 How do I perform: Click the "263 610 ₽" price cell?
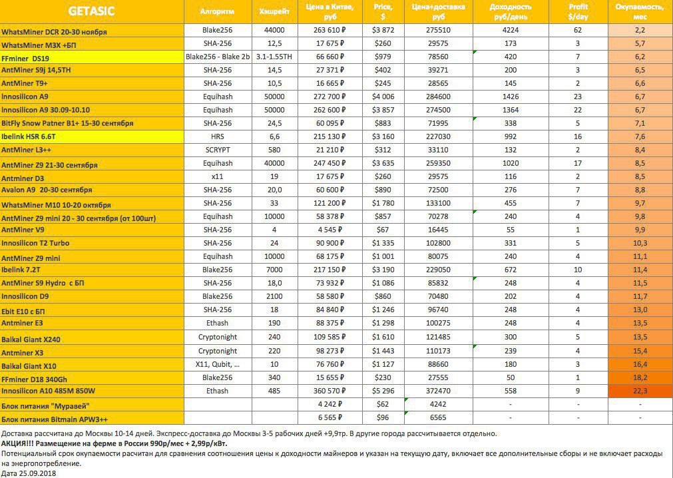coord(330,30)
